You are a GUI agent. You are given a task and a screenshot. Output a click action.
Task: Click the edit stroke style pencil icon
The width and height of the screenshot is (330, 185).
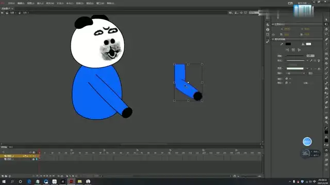311,61
